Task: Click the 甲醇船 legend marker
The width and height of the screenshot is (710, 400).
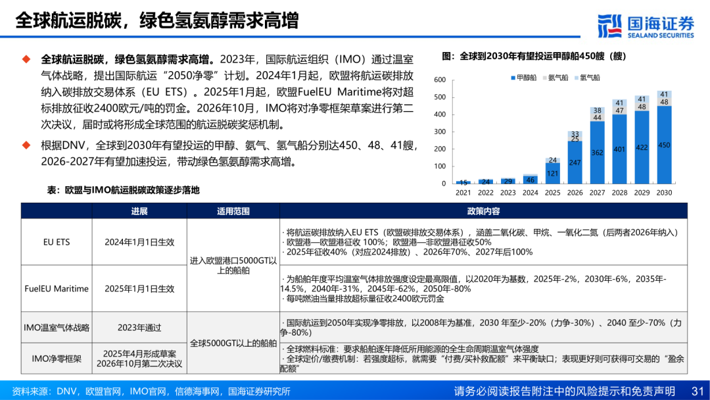Action: 513,78
